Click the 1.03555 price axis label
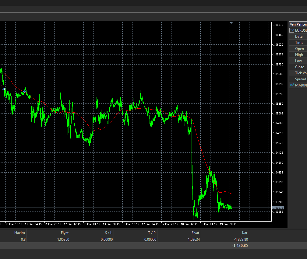Screen dimensions: 307x259 point(278,212)
